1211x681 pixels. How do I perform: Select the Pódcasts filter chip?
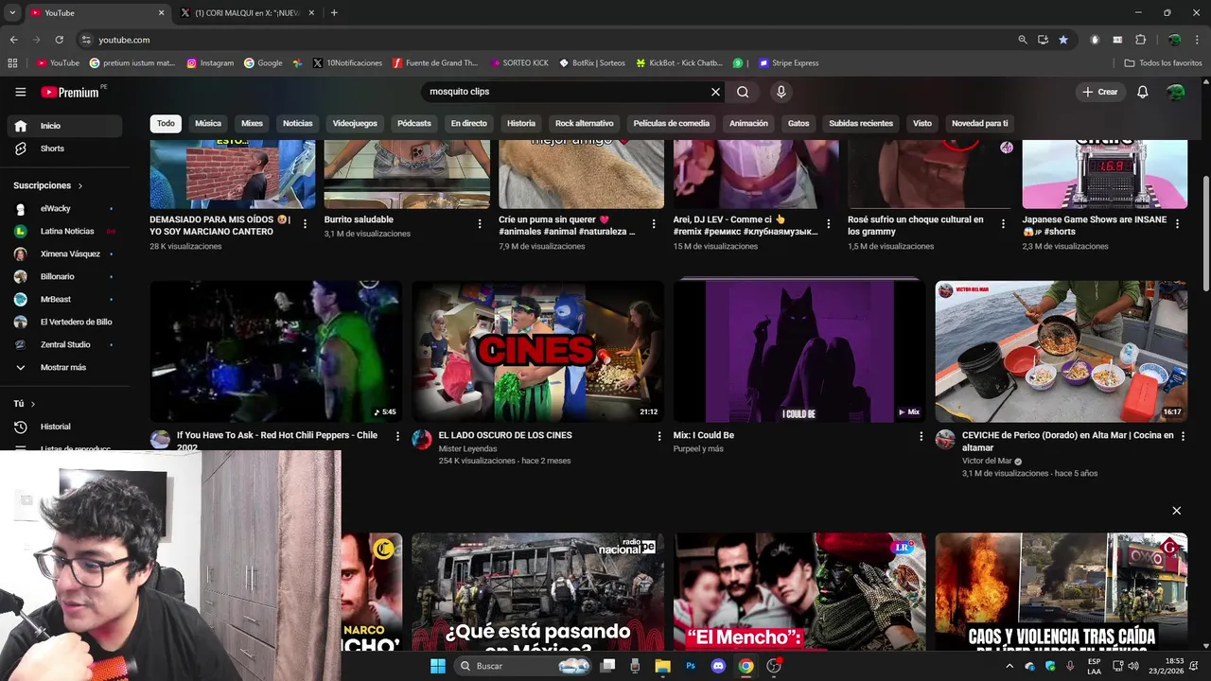413,123
